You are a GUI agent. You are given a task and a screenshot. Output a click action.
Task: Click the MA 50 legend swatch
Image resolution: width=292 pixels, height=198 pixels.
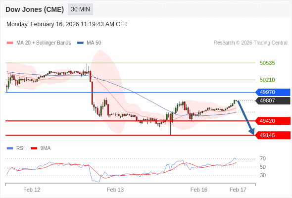tap(80, 43)
